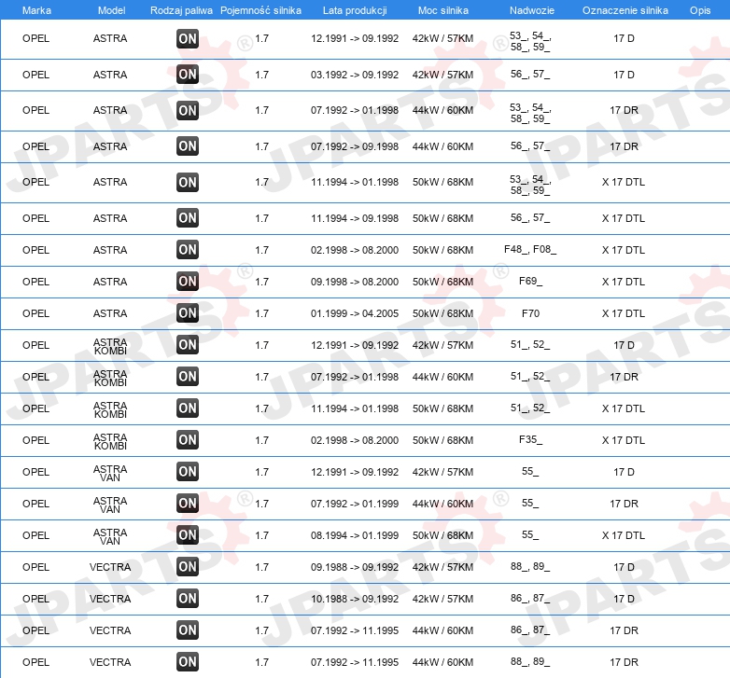This screenshot has height=678, width=730.
Task: Select the date range 01.1999 -> 04.2005
Action: (x=355, y=313)
